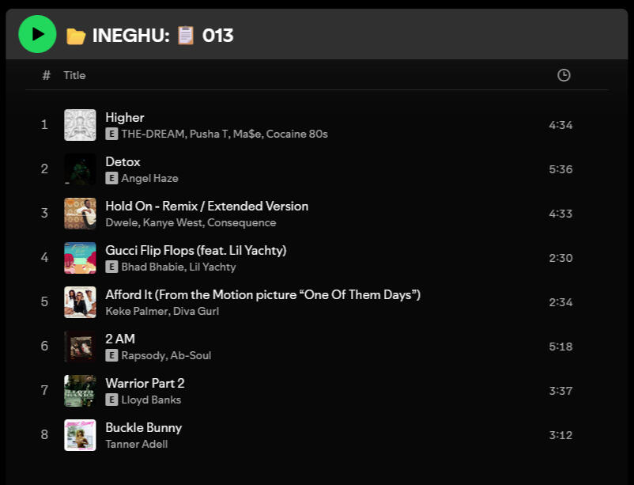This screenshot has width=634, height=485.
Task: Click duration 4:33 of Hold On
Action: point(560,214)
